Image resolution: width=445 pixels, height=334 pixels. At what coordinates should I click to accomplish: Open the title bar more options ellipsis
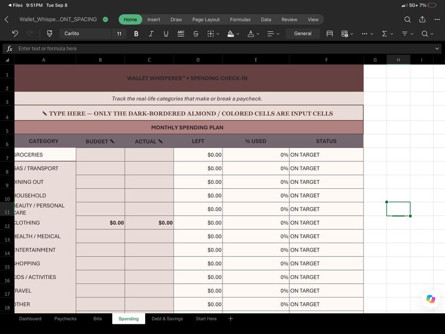point(437,20)
